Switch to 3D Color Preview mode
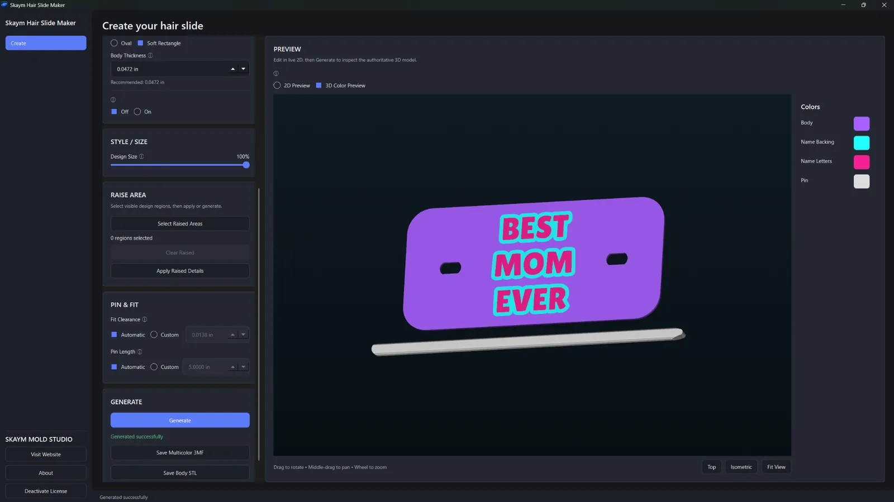Screen dimensions: 894x502 click(341, 85)
